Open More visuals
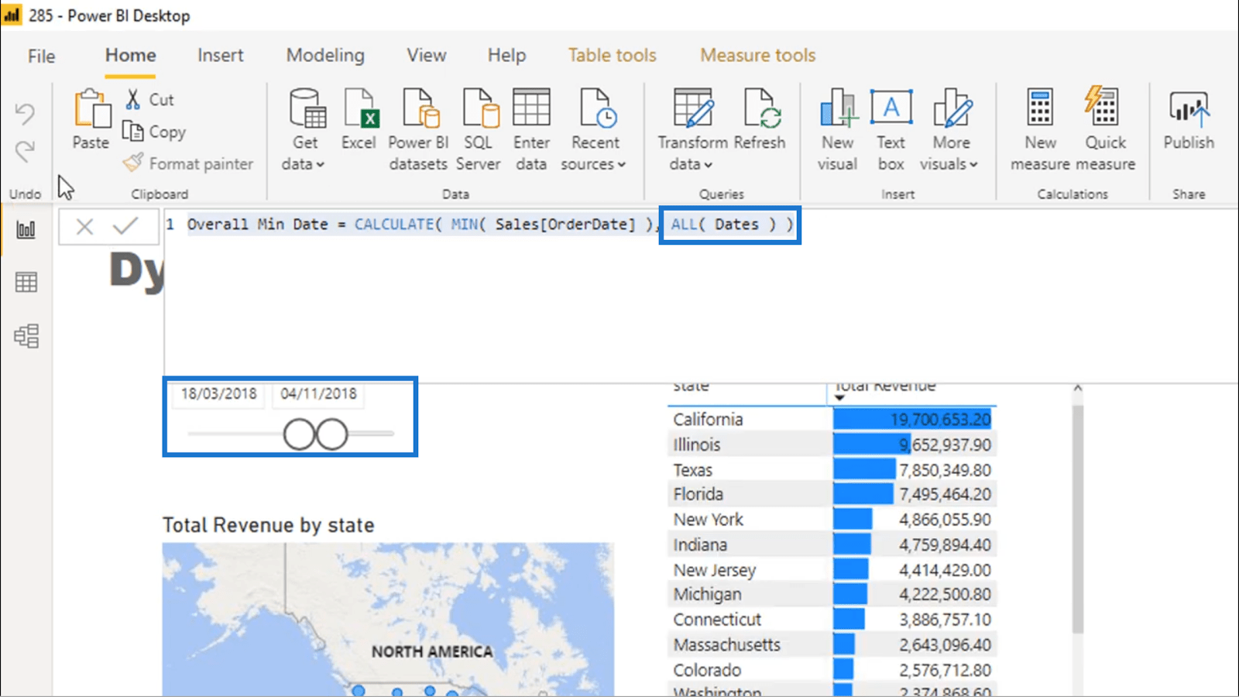The width and height of the screenshot is (1239, 697). [950, 129]
